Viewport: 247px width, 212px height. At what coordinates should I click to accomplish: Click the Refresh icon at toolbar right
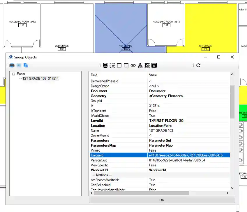point(198,65)
